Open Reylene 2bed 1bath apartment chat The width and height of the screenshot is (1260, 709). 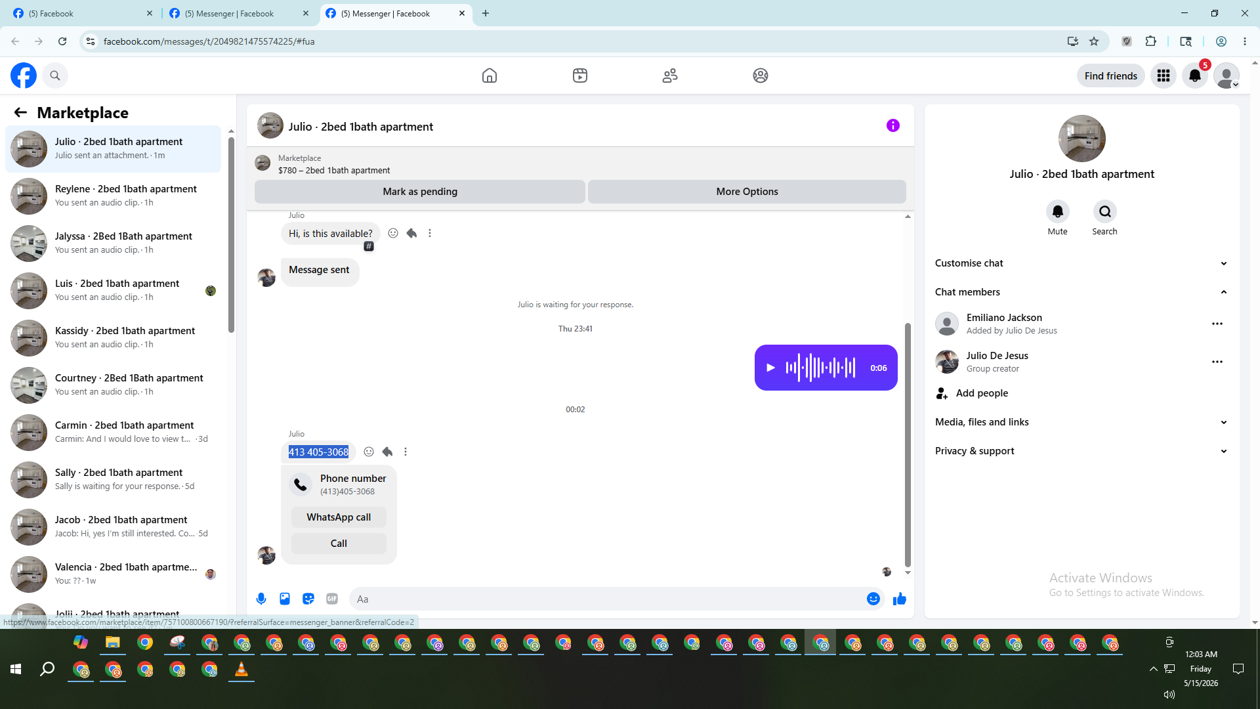pos(114,196)
